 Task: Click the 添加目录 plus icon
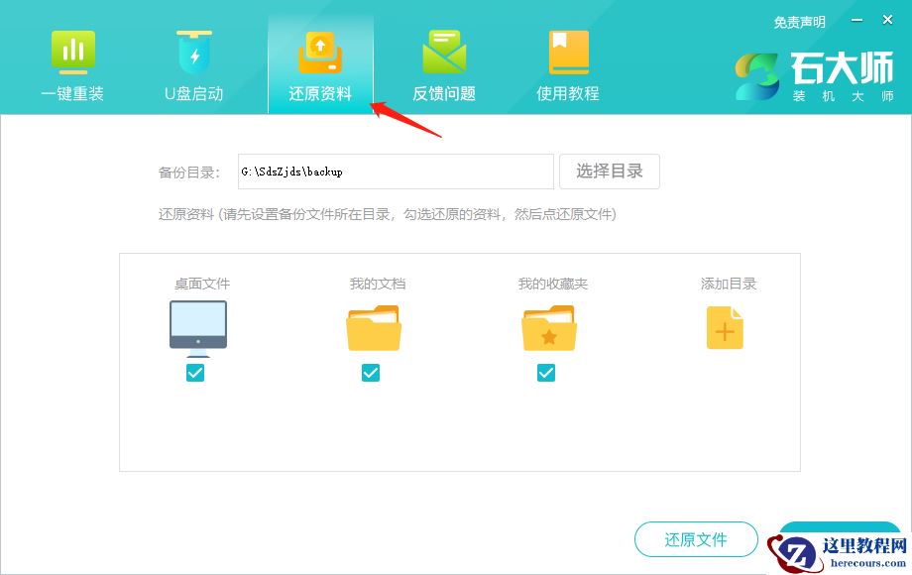pyautogui.click(x=725, y=327)
